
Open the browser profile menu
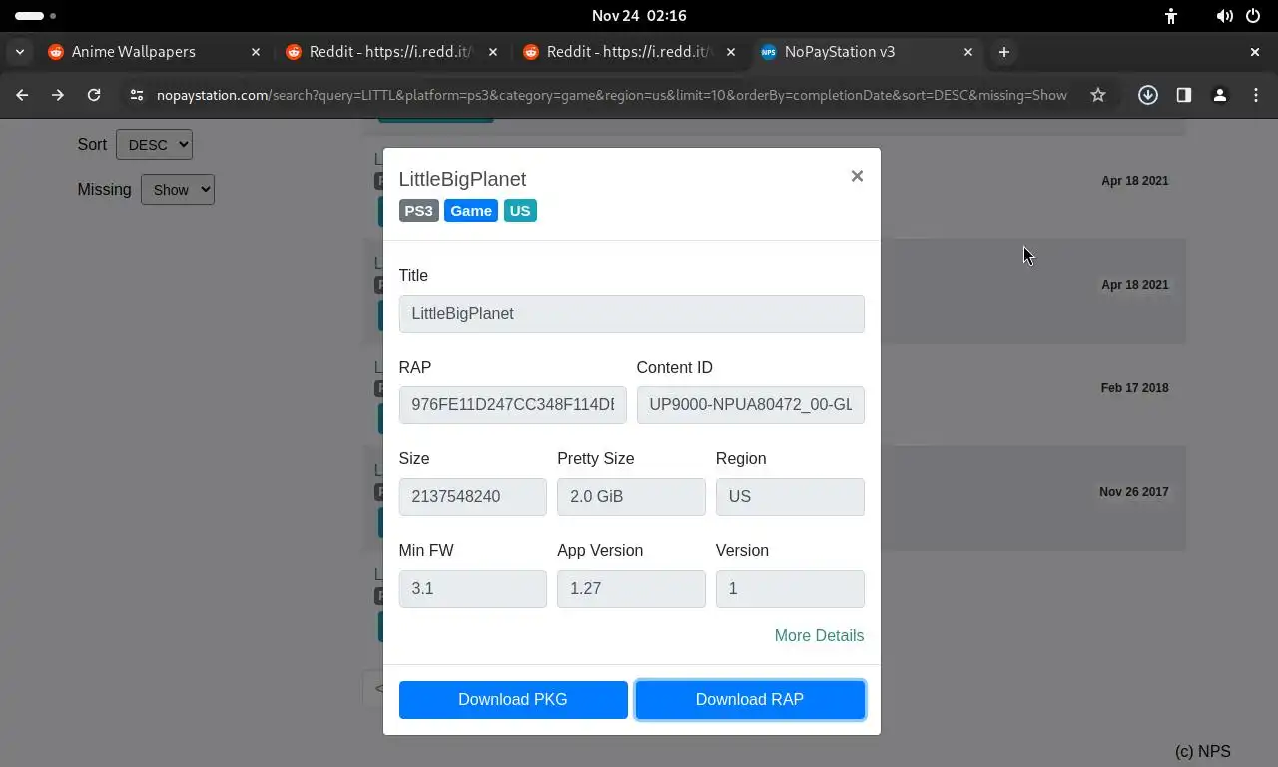[1220, 95]
